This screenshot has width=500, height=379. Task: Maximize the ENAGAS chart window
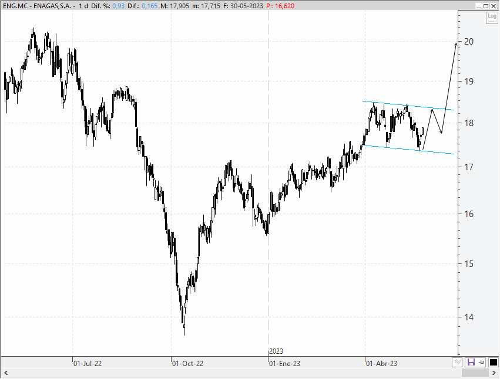coord(486,6)
